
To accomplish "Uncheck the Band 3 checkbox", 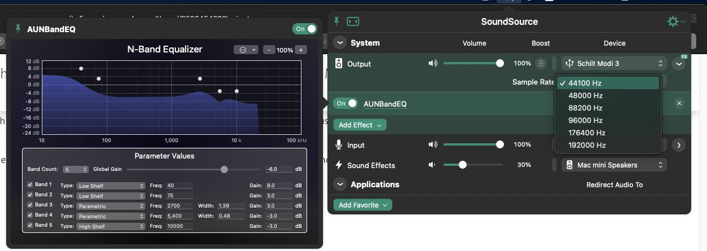I will pyautogui.click(x=31, y=205).
